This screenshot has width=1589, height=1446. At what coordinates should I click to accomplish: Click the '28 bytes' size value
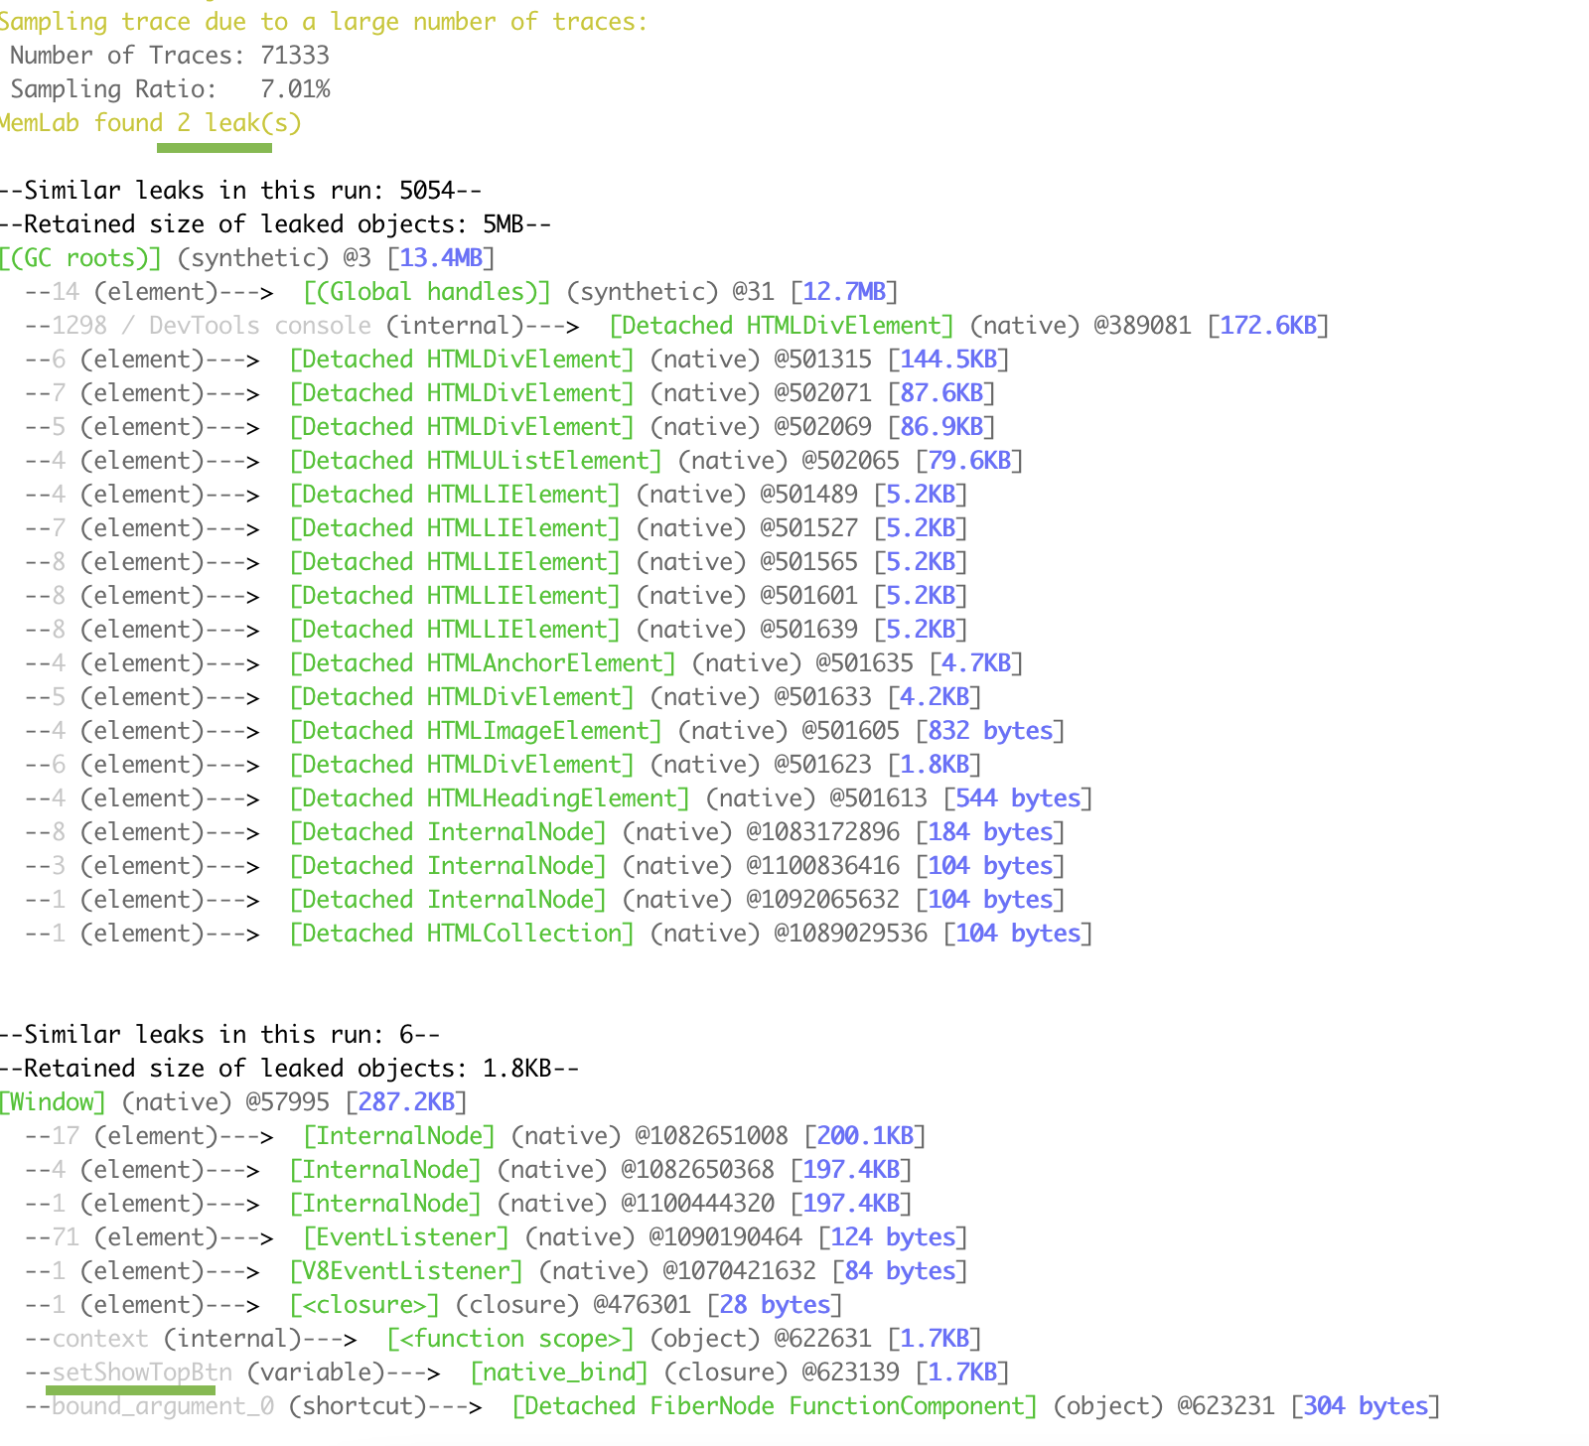click(x=775, y=1305)
